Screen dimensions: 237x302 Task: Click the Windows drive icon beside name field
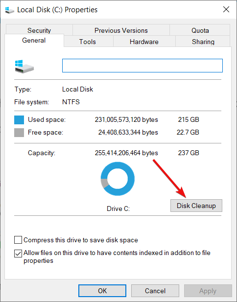coord(24,67)
